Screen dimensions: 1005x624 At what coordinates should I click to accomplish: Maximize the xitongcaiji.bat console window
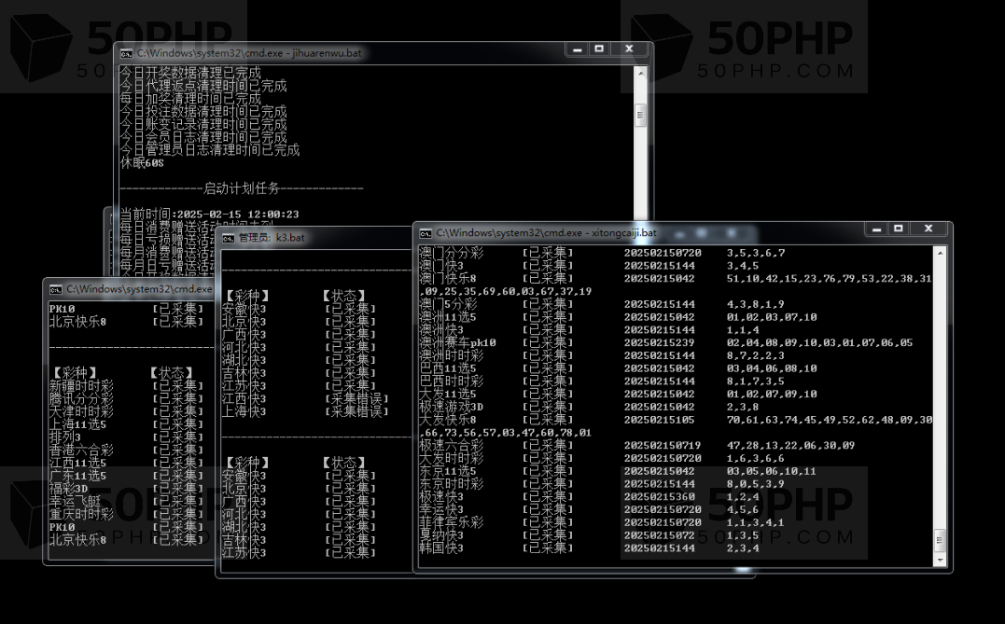(899, 229)
